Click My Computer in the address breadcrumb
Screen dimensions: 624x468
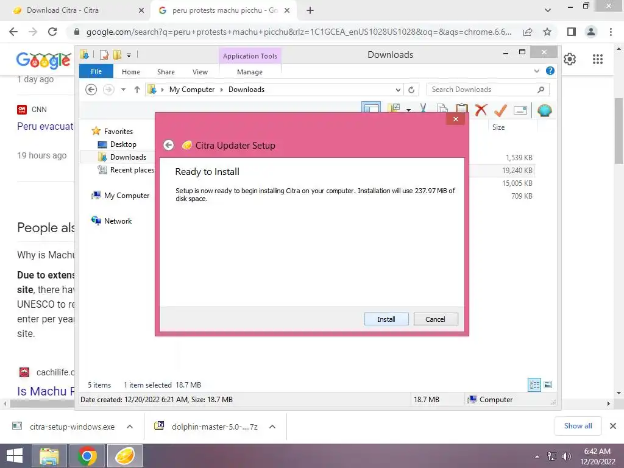(192, 90)
